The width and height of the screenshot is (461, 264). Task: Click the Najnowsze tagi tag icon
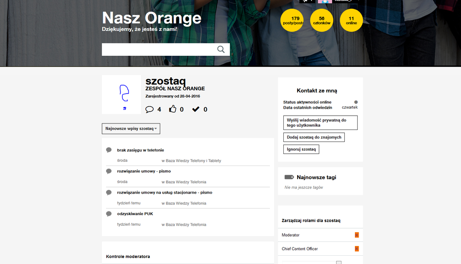(289, 177)
